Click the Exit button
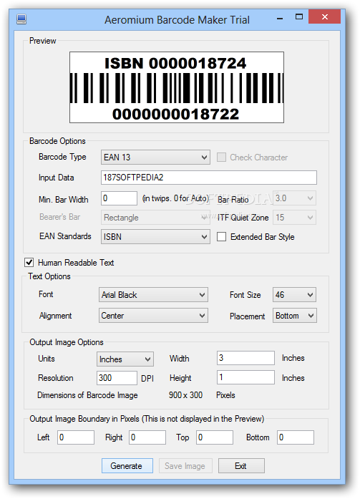This screenshot has height=499, width=360. coord(241,466)
